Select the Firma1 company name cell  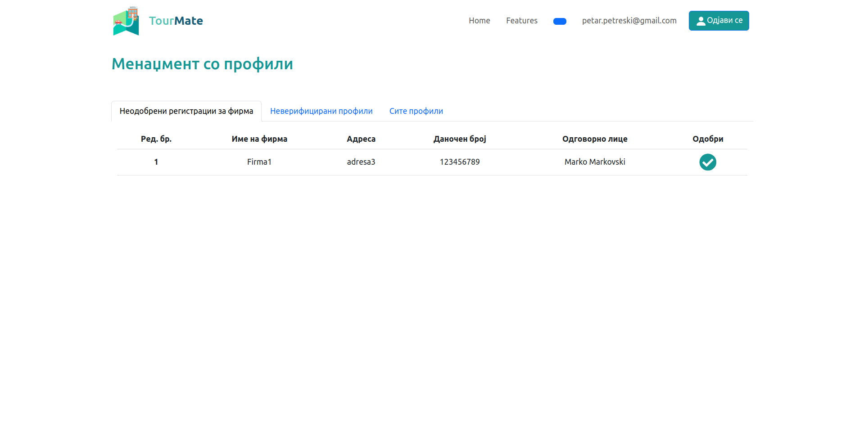(x=259, y=162)
